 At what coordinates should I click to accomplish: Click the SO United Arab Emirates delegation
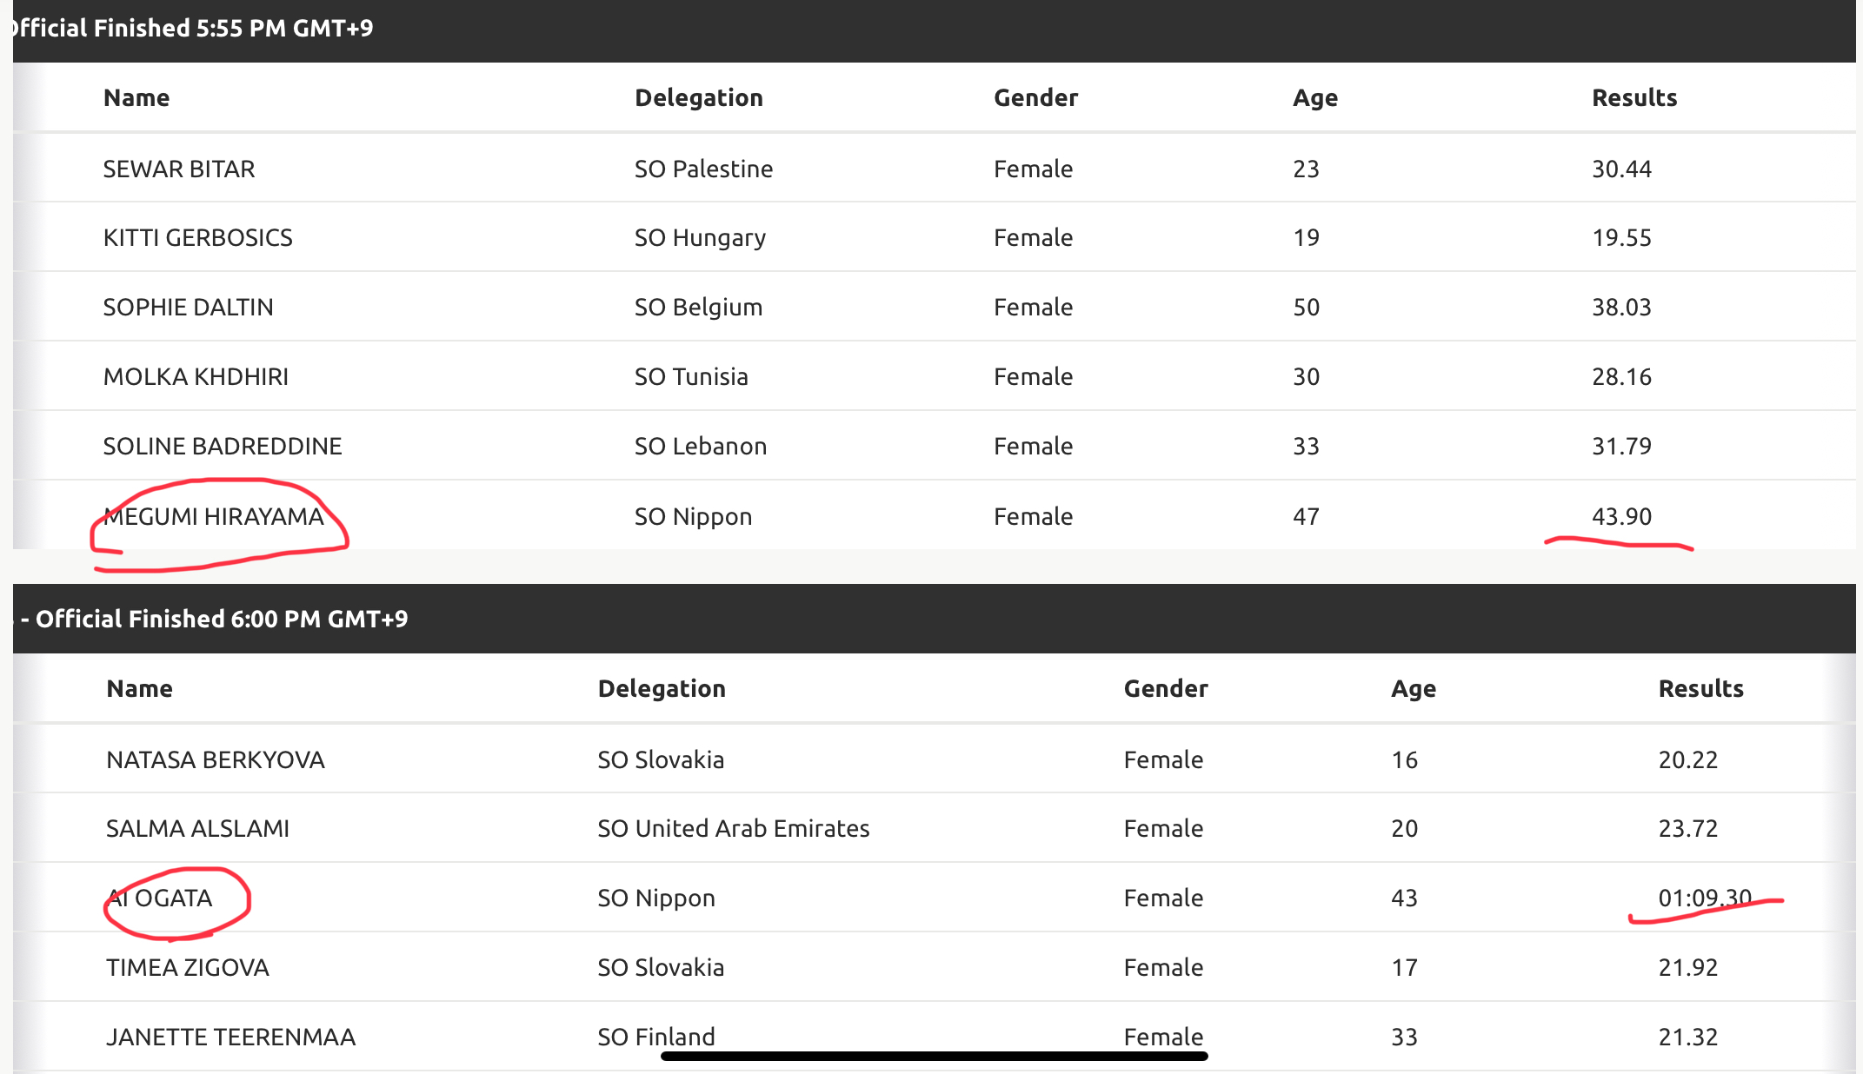[x=733, y=828]
